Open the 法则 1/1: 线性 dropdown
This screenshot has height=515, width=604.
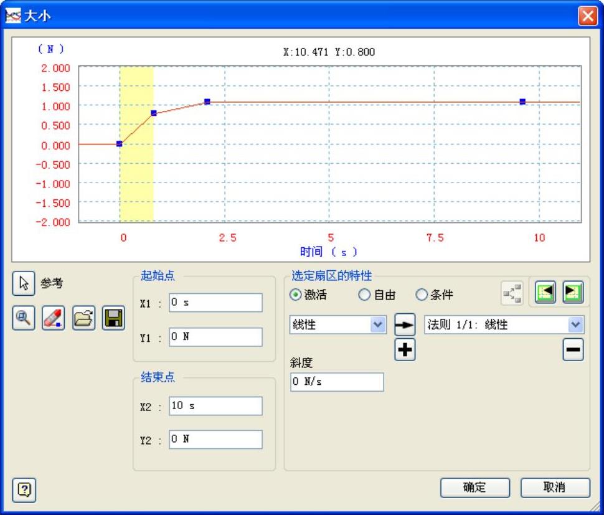point(575,325)
